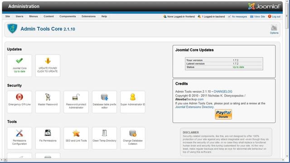Screen dimensions: 290x163
Task: Click the Joomla! logo in header
Action: click(264, 6)
